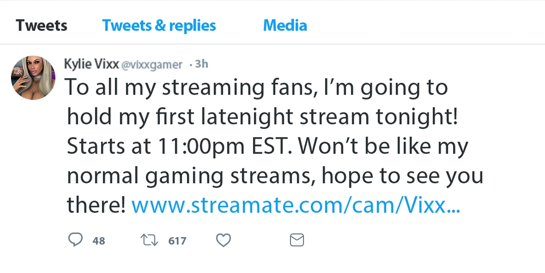
Task: Click the Kylie Vixx display name
Action: [x=91, y=64]
